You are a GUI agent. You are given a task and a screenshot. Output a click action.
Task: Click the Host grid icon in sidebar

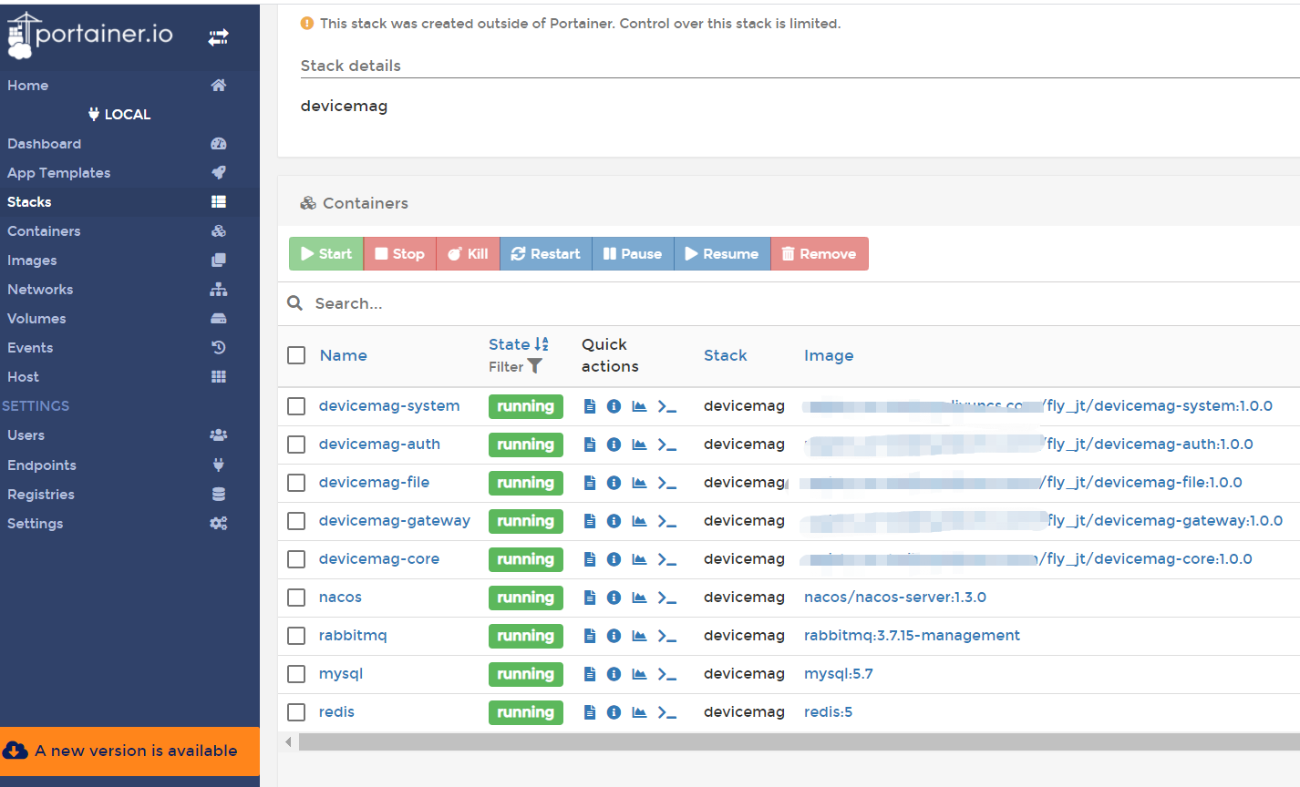click(x=219, y=376)
